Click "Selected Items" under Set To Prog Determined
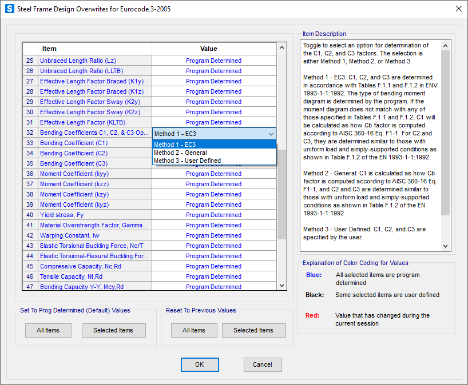This screenshot has width=468, height=385. point(113,330)
